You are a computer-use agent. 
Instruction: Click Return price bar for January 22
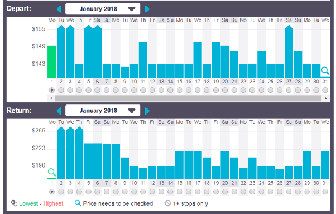243,173
